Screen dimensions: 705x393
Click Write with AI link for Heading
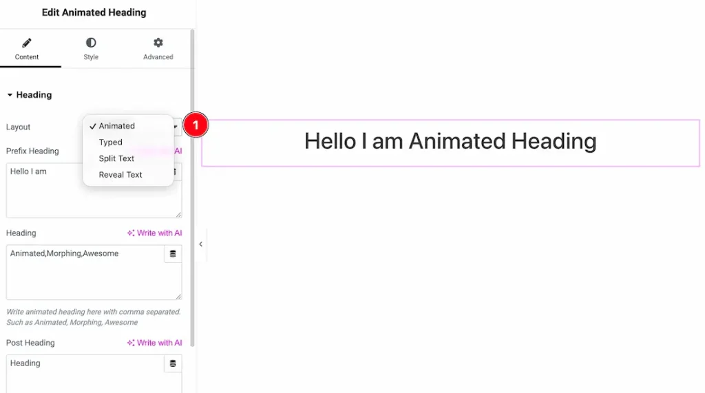tap(159, 233)
